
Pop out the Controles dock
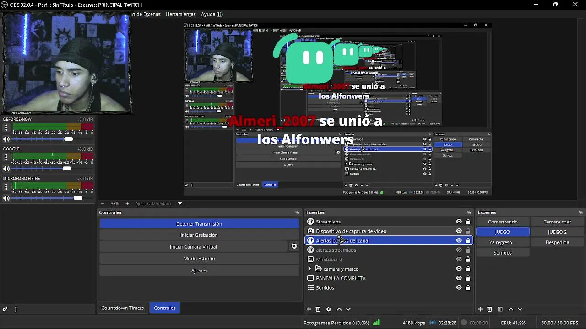coord(297,212)
